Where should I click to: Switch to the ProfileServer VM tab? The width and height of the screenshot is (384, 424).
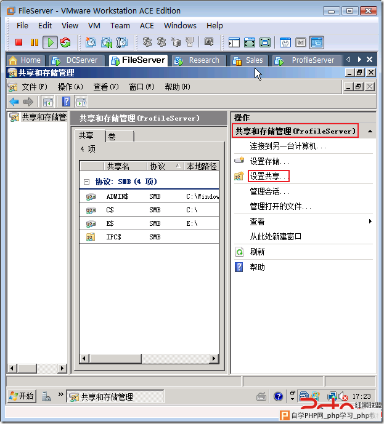tap(308, 60)
